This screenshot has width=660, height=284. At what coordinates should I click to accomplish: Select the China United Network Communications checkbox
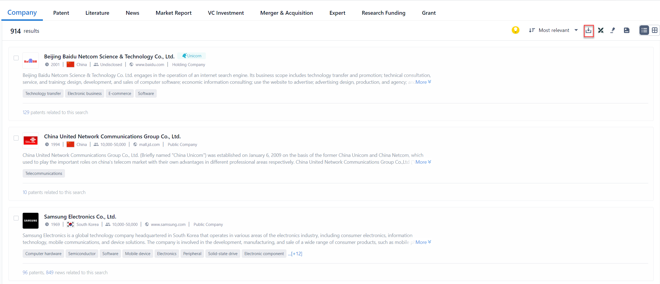tap(16, 138)
